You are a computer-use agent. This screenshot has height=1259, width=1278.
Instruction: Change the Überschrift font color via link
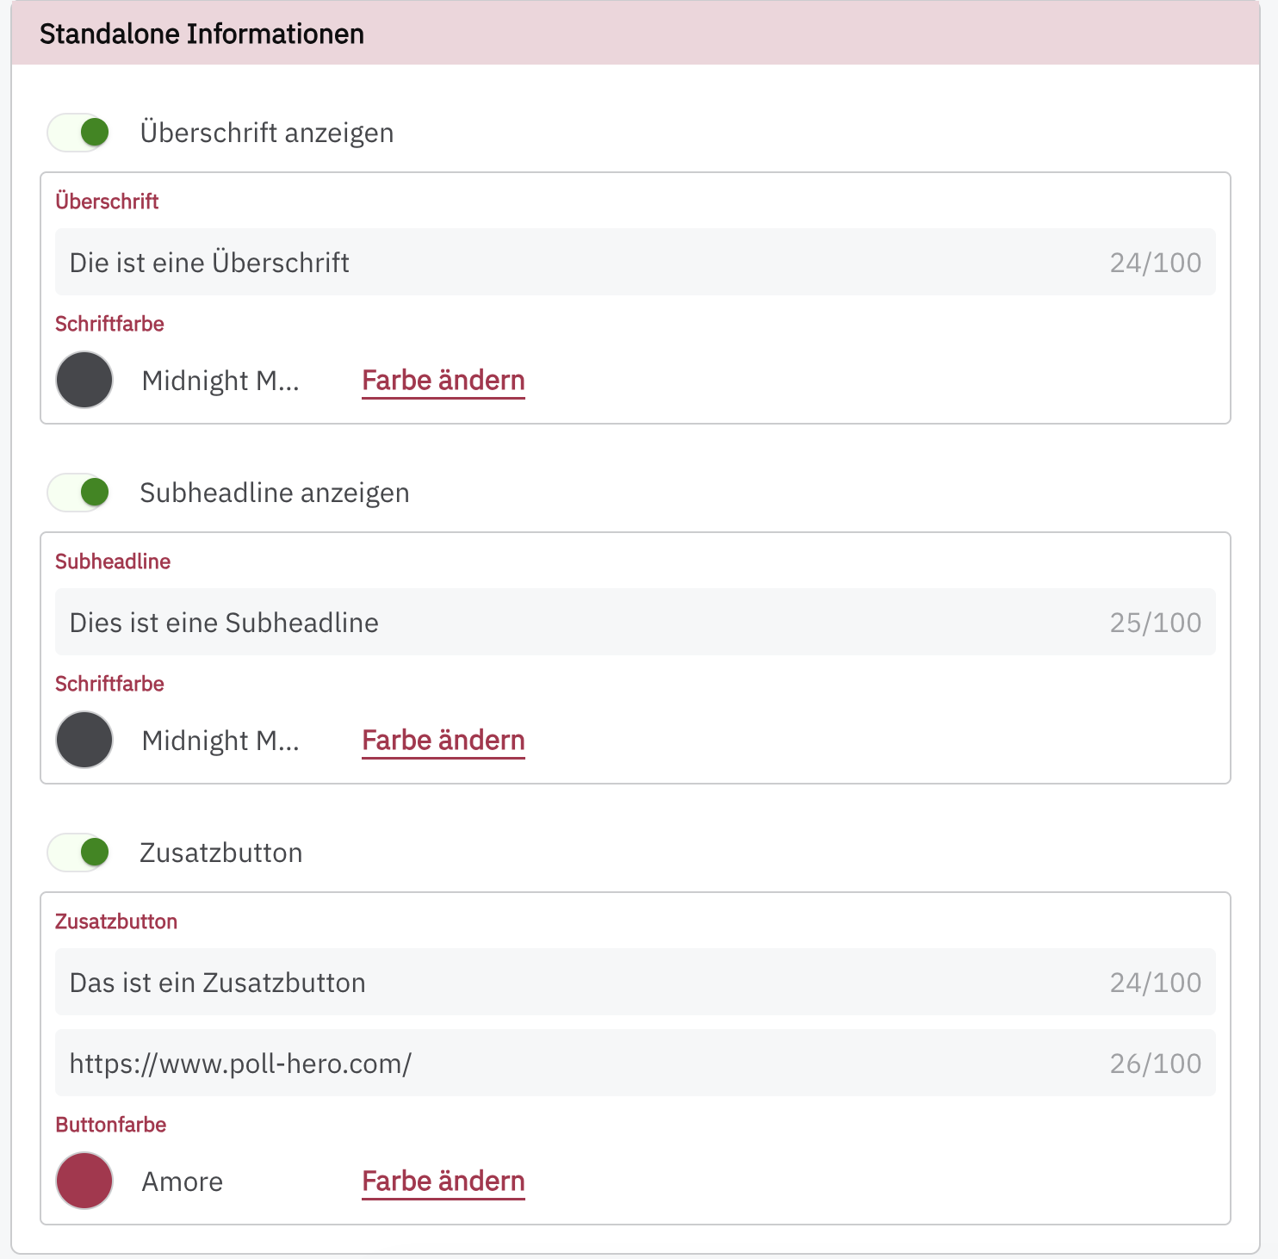443,380
